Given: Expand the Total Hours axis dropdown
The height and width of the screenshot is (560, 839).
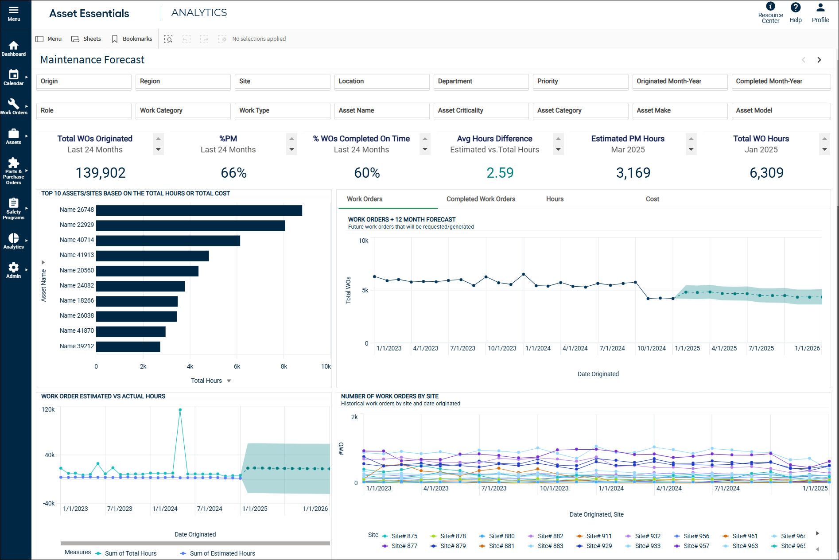Looking at the screenshot, I should pos(229,381).
